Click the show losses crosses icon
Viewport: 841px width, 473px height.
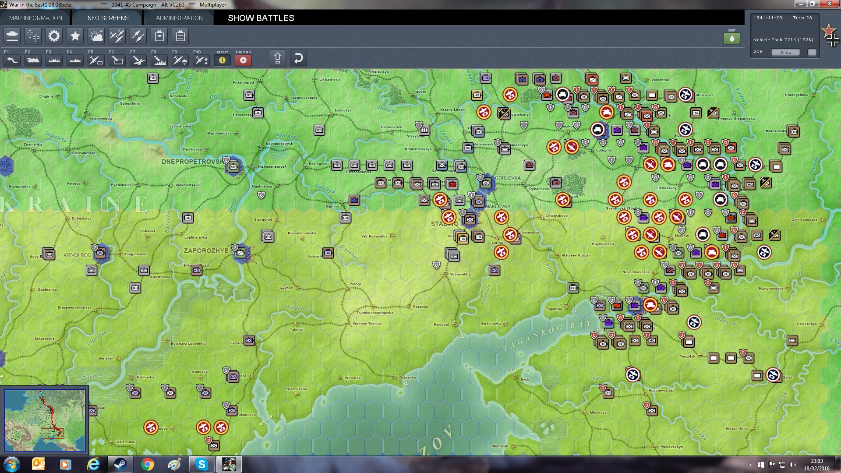click(x=33, y=36)
